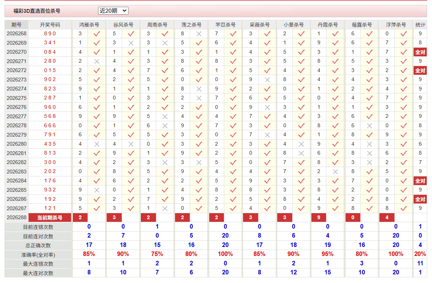Click the 全对 badge in row 2026272
The width and height of the screenshot is (432, 283).
click(x=420, y=71)
